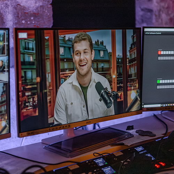The image size is (174, 174).
Task: Click first grey button in lower Program row
Action: pyautogui.click(x=159, y=58)
